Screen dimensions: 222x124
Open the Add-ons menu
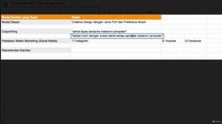tap(63, 7)
